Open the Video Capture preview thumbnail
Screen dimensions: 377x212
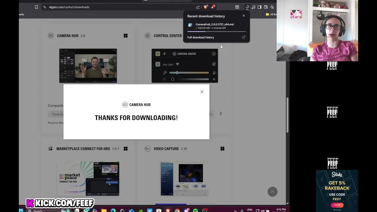coord(185,178)
